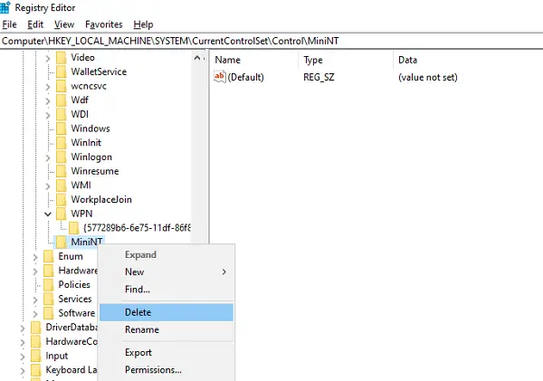Open the Edit menu
Image resolution: width=543 pixels, height=381 pixels.
35,24
